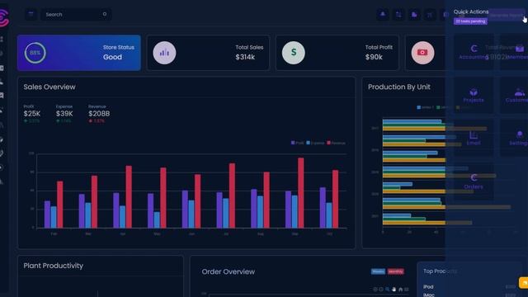Click the yellow floating button at right edge
The image size is (528, 297).
pyautogui.click(x=523, y=283)
